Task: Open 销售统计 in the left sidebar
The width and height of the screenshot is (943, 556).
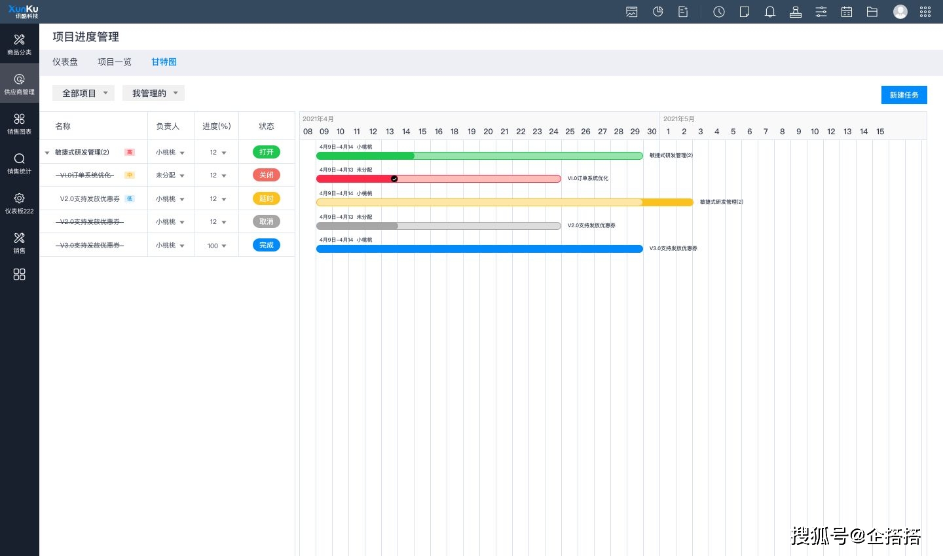Action: pos(19,163)
